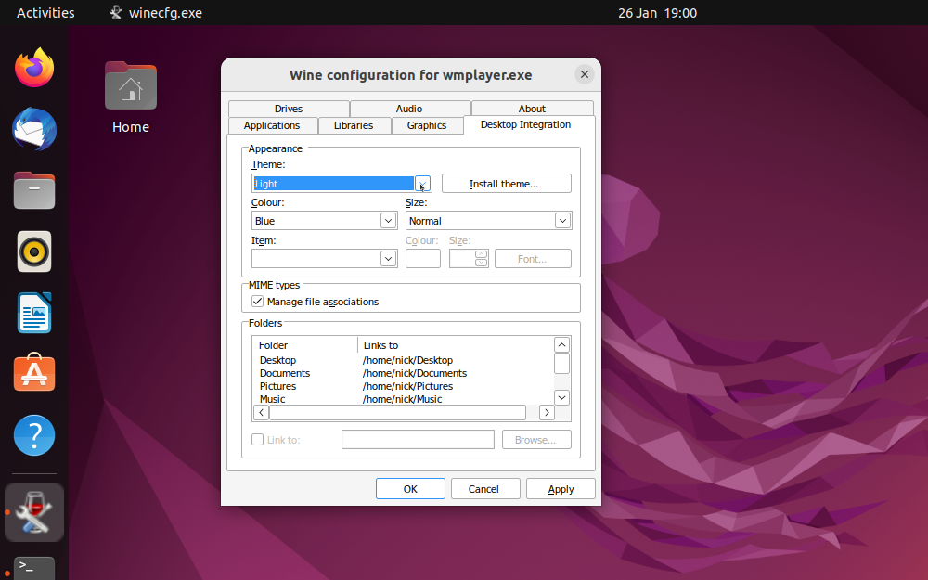Open Ubuntu Software store icon
The image size is (928, 580).
[34, 373]
